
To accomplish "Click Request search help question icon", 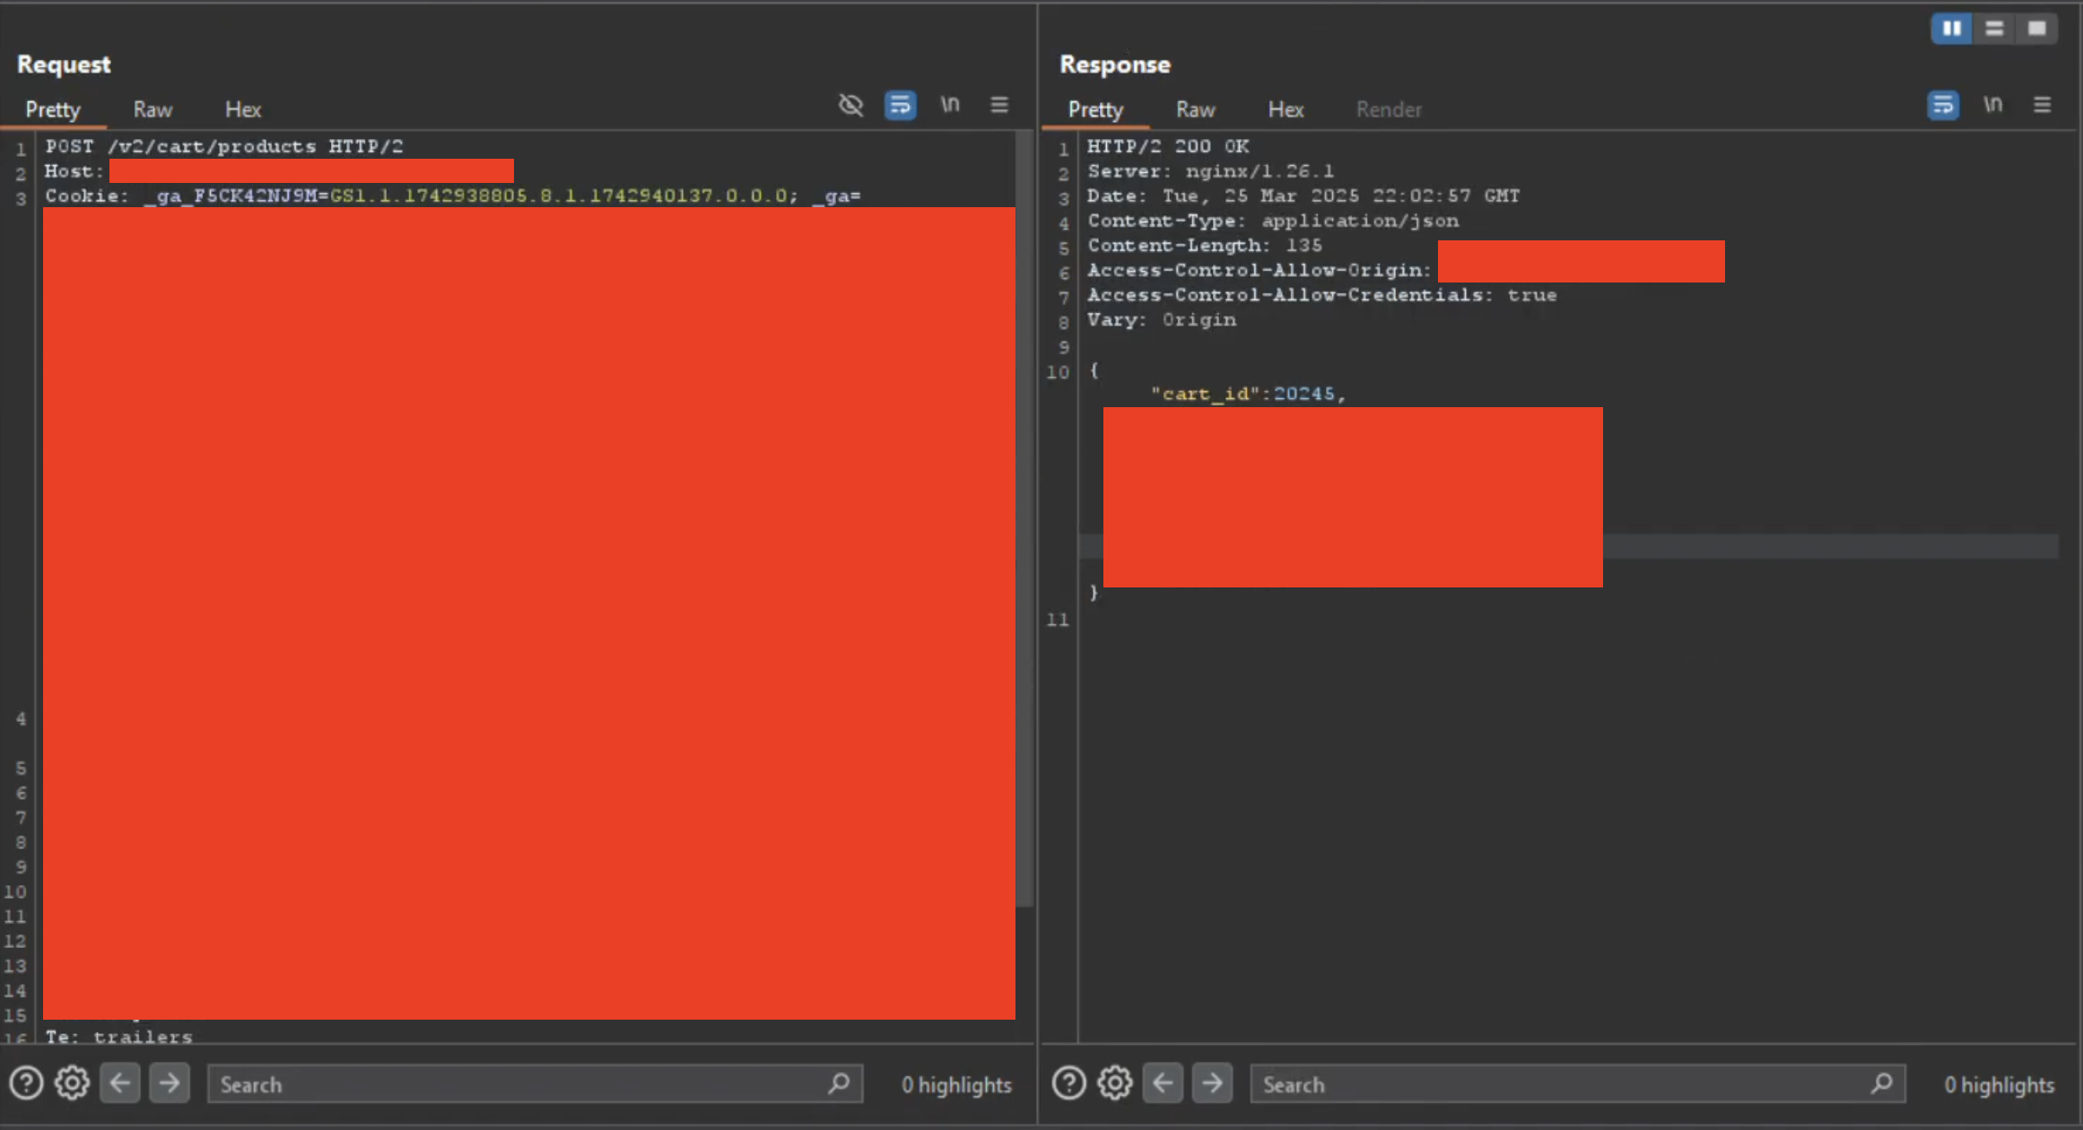I will click(26, 1083).
